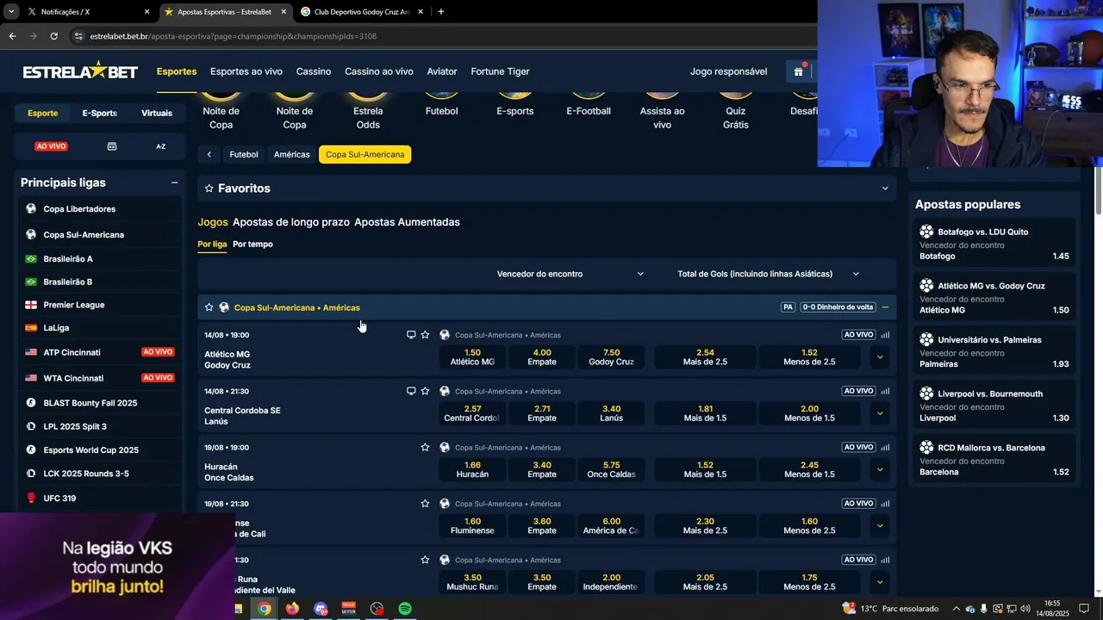Open the Aviator menu item
This screenshot has width=1103, height=620.
(x=442, y=71)
